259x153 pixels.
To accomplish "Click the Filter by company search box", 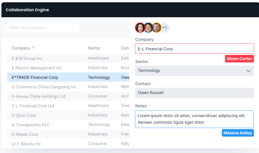I will tap(43, 28).
